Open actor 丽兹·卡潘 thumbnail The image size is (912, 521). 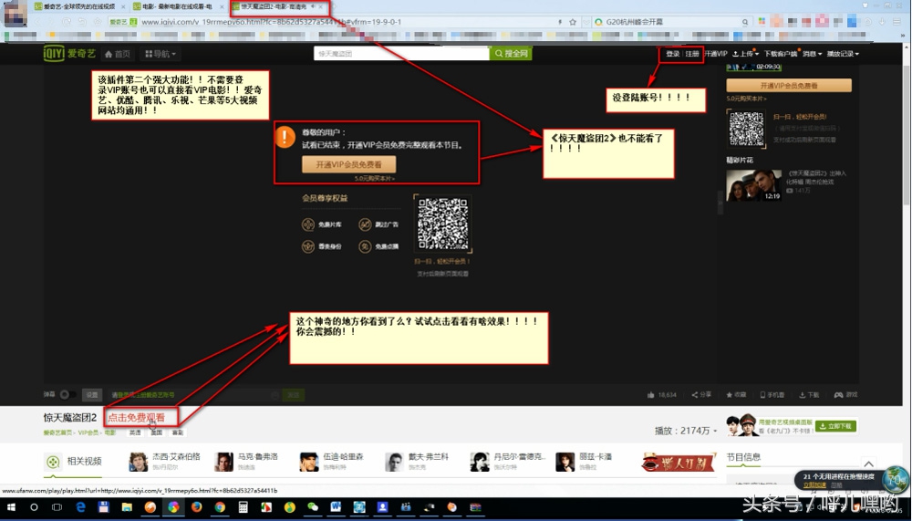(565, 462)
